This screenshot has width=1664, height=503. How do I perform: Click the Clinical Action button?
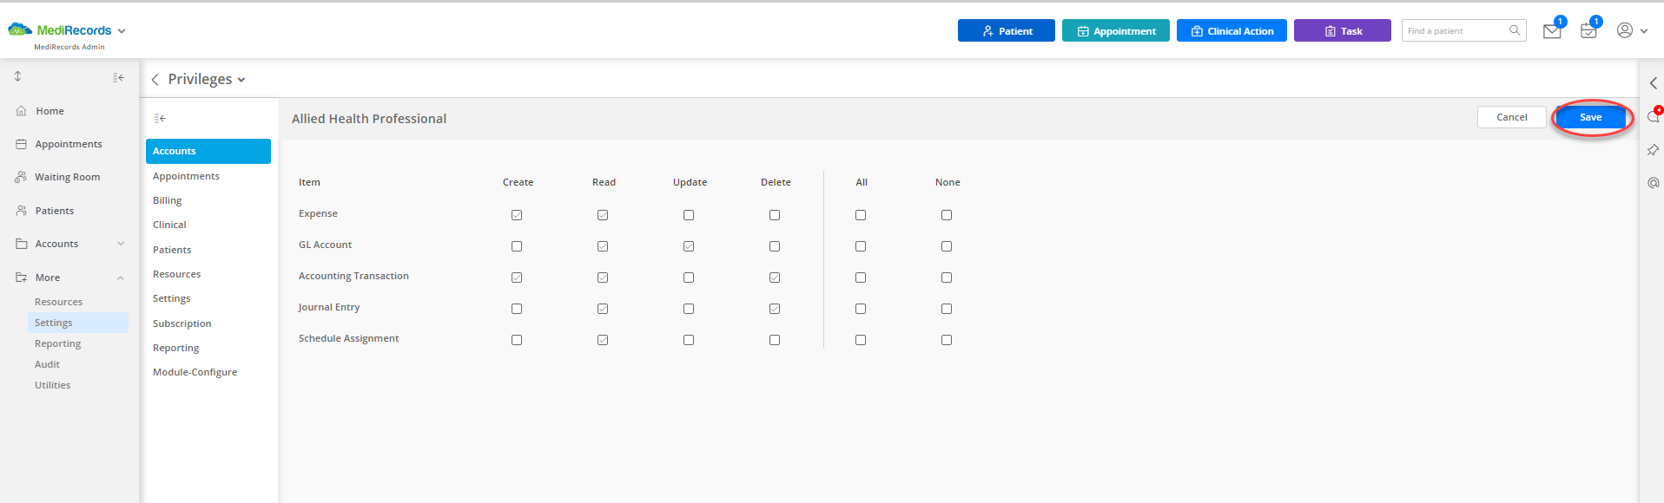click(1231, 30)
